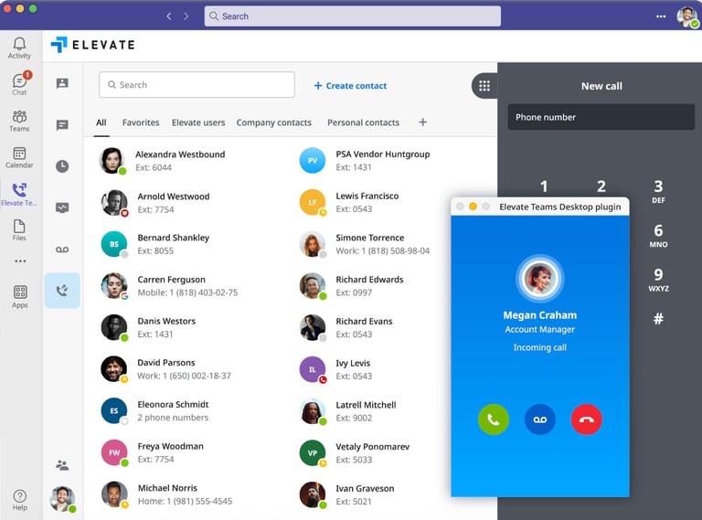This screenshot has height=520, width=702.
Task: Switch to the Personal contacts tab
Action: coord(363,122)
